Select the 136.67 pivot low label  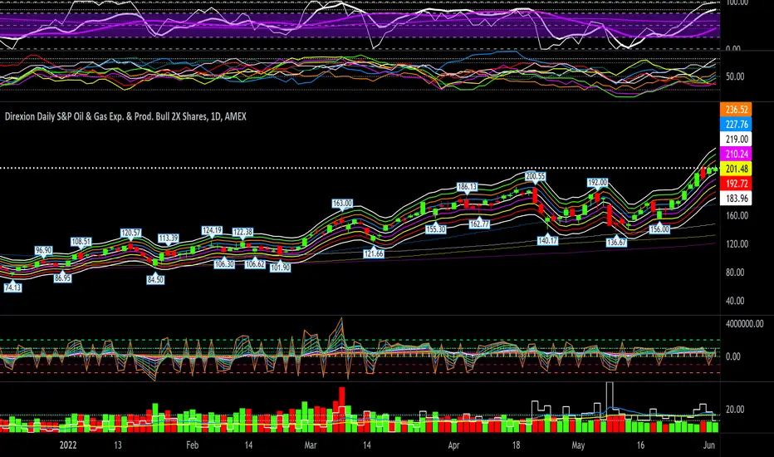[x=616, y=243]
